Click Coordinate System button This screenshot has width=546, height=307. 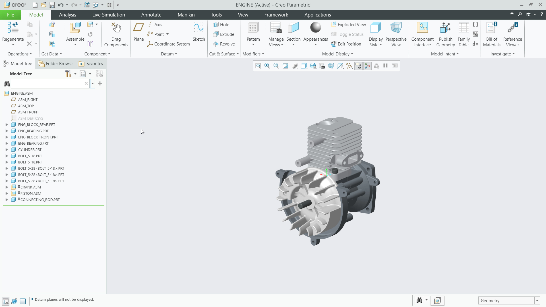[168, 44]
